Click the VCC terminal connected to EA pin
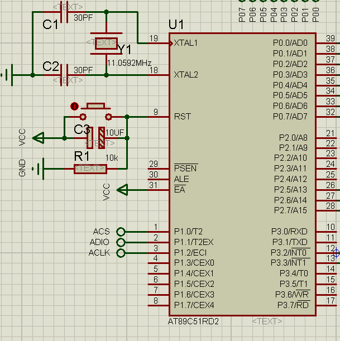Viewport: 340px width, 341px height. click(122, 190)
